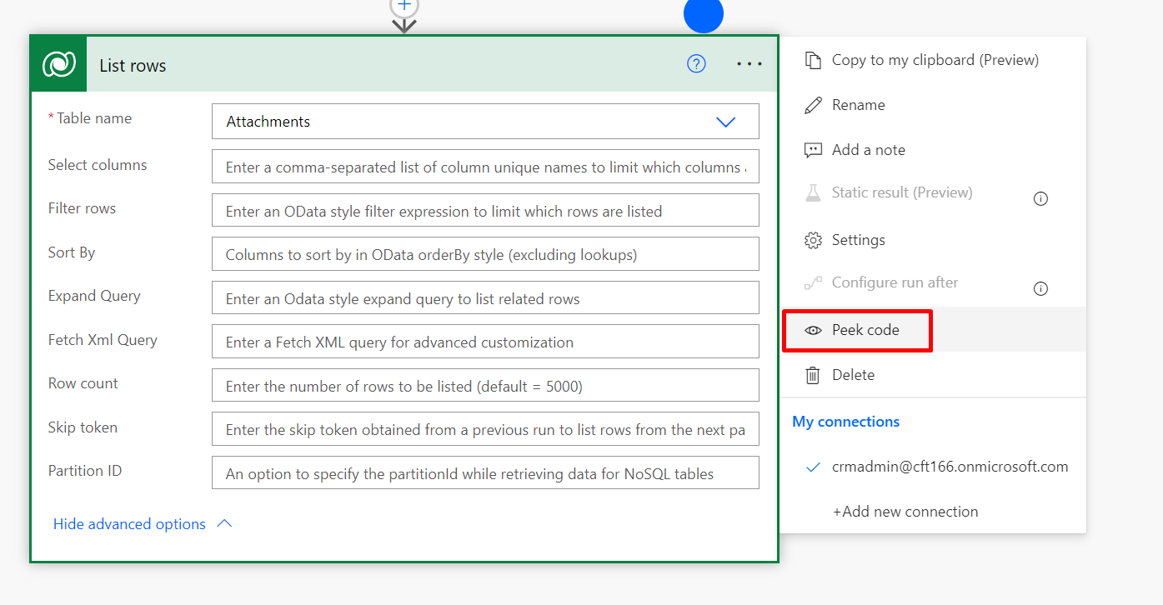Viewport: 1163px width, 605px height.
Task: Open the List rows ellipsis menu
Action: click(x=749, y=64)
